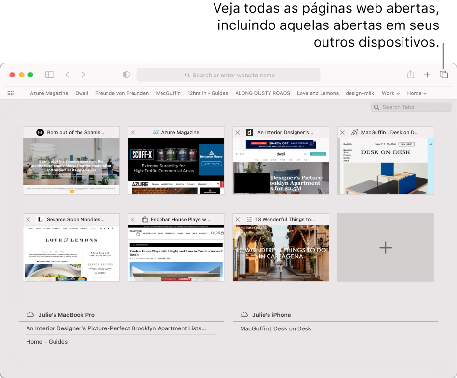Open Love and Lemons bookmark
Screen dimensions: 457x378
click(x=318, y=93)
